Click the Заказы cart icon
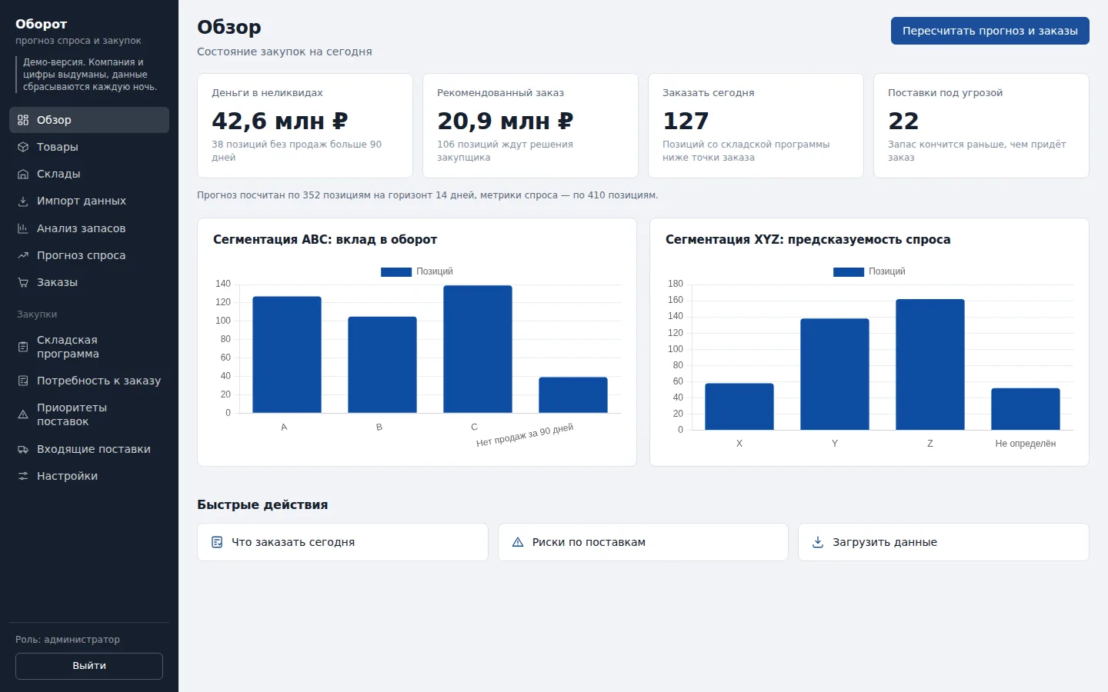Image resolution: width=1108 pixels, height=692 pixels. pyautogui.click(x=23, y=282)
